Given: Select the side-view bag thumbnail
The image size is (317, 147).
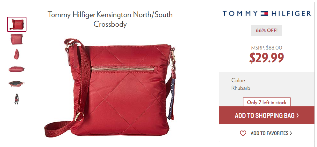Looking at the screenshot, I should [17, 54].
